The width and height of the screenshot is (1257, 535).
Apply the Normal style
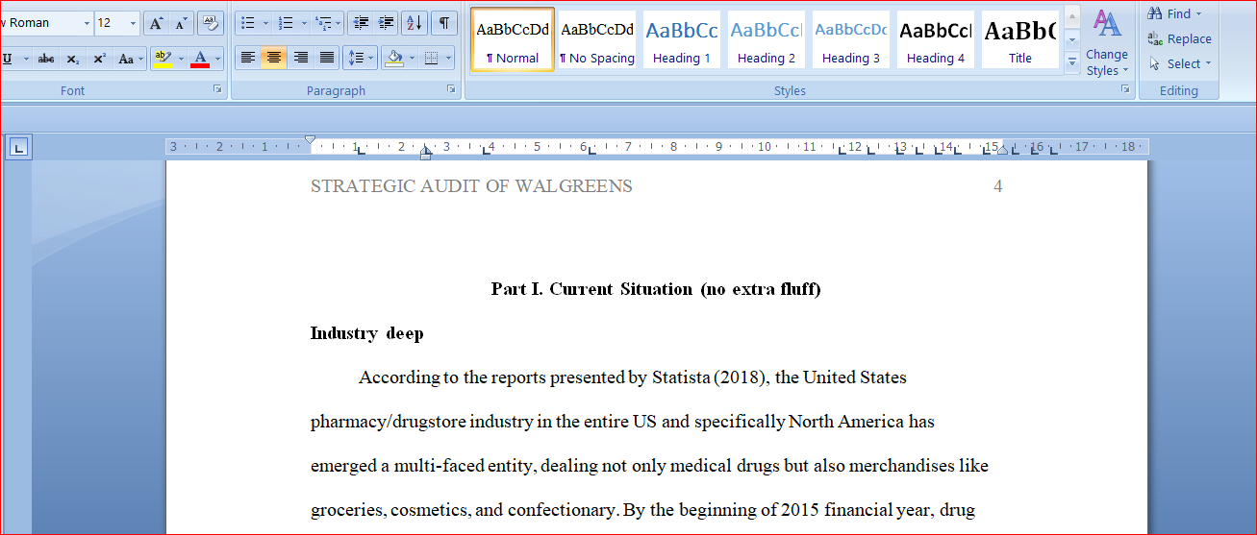[x=513, y=39]
